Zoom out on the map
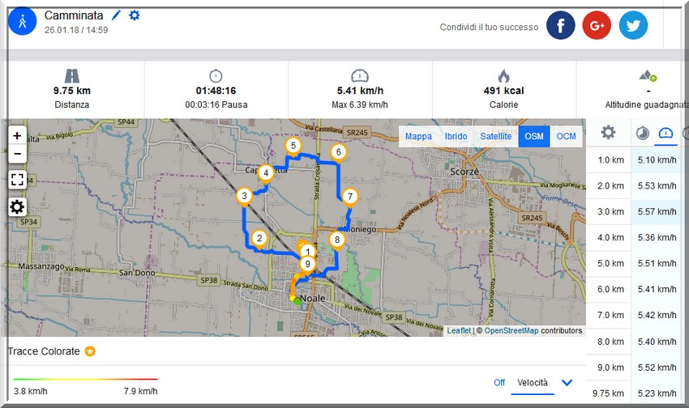 point(17,154)
